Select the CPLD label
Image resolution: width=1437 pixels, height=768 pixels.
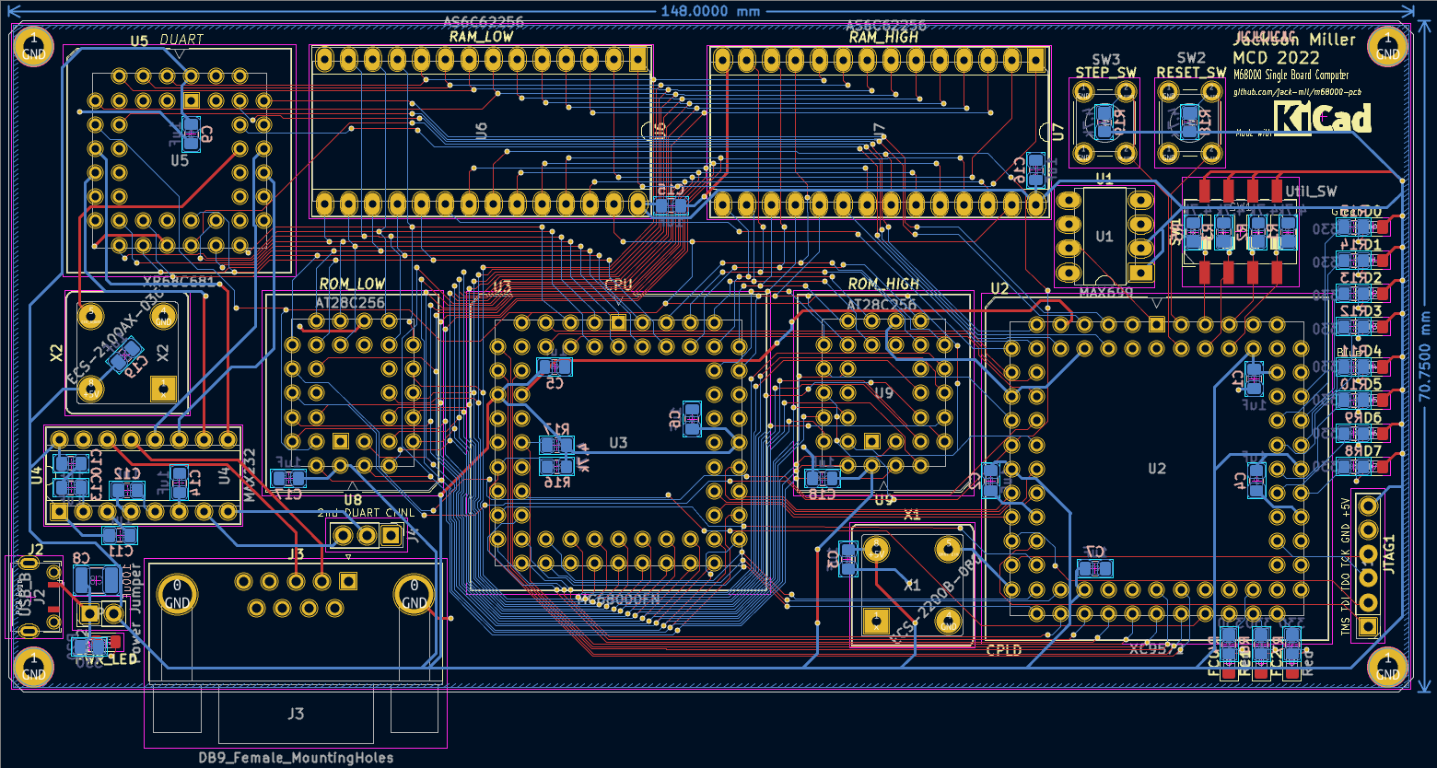click(x=1004, y=650)
